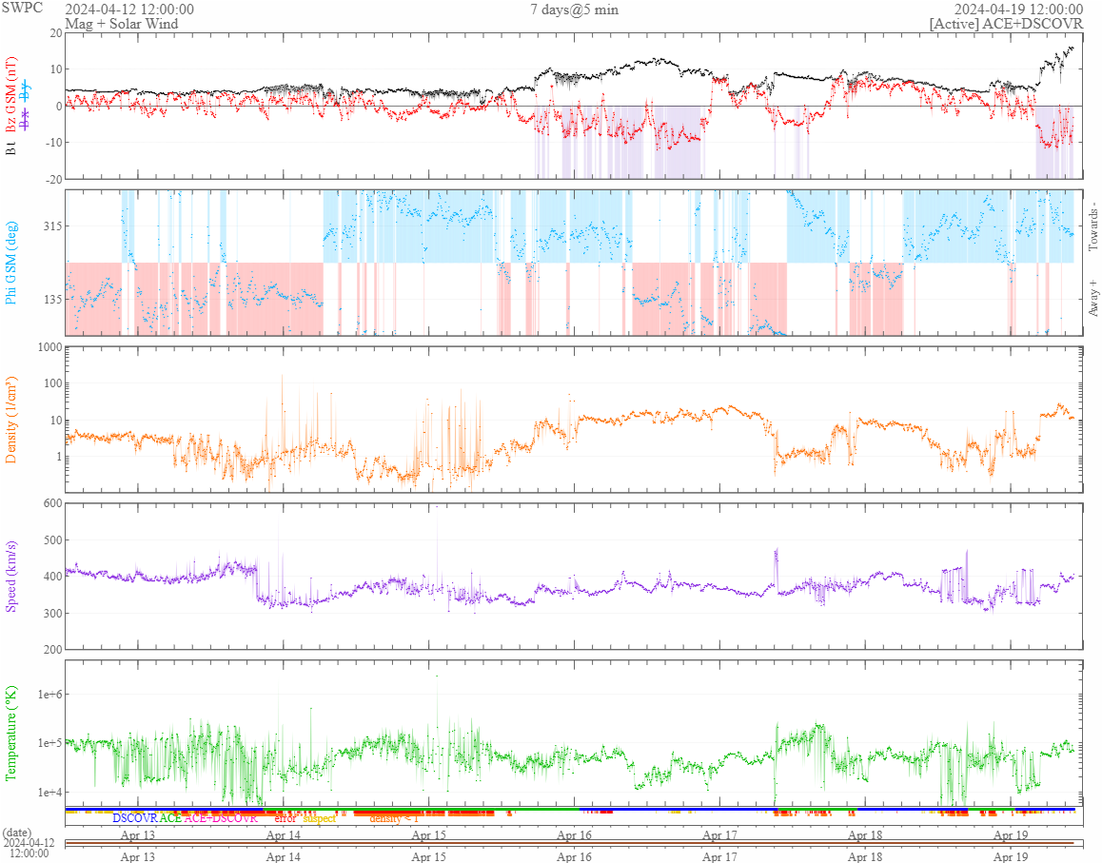Click the -20 tick on magnetic field axis
This screenshot has height=863, width=1102.
click(54, 179)
